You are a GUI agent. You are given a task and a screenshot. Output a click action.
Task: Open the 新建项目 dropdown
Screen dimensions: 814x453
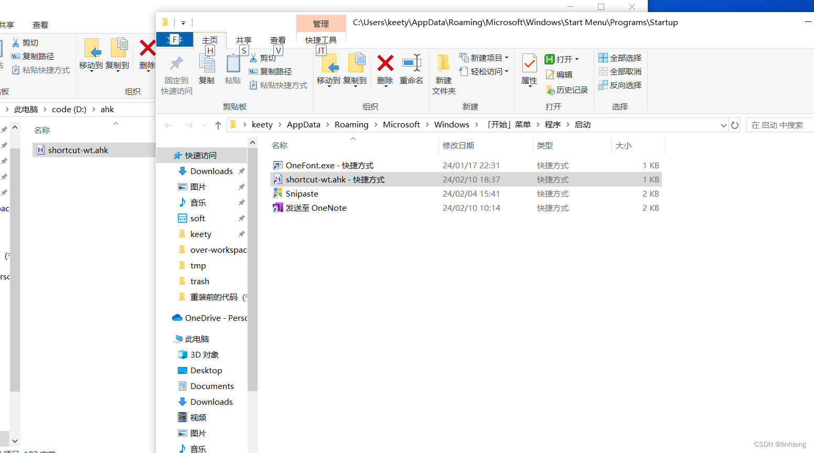pos(484,58)
